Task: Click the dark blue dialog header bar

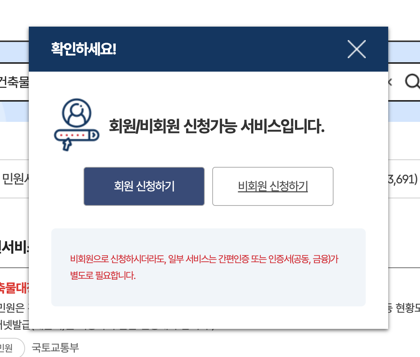Action: [x=209, y=49]
